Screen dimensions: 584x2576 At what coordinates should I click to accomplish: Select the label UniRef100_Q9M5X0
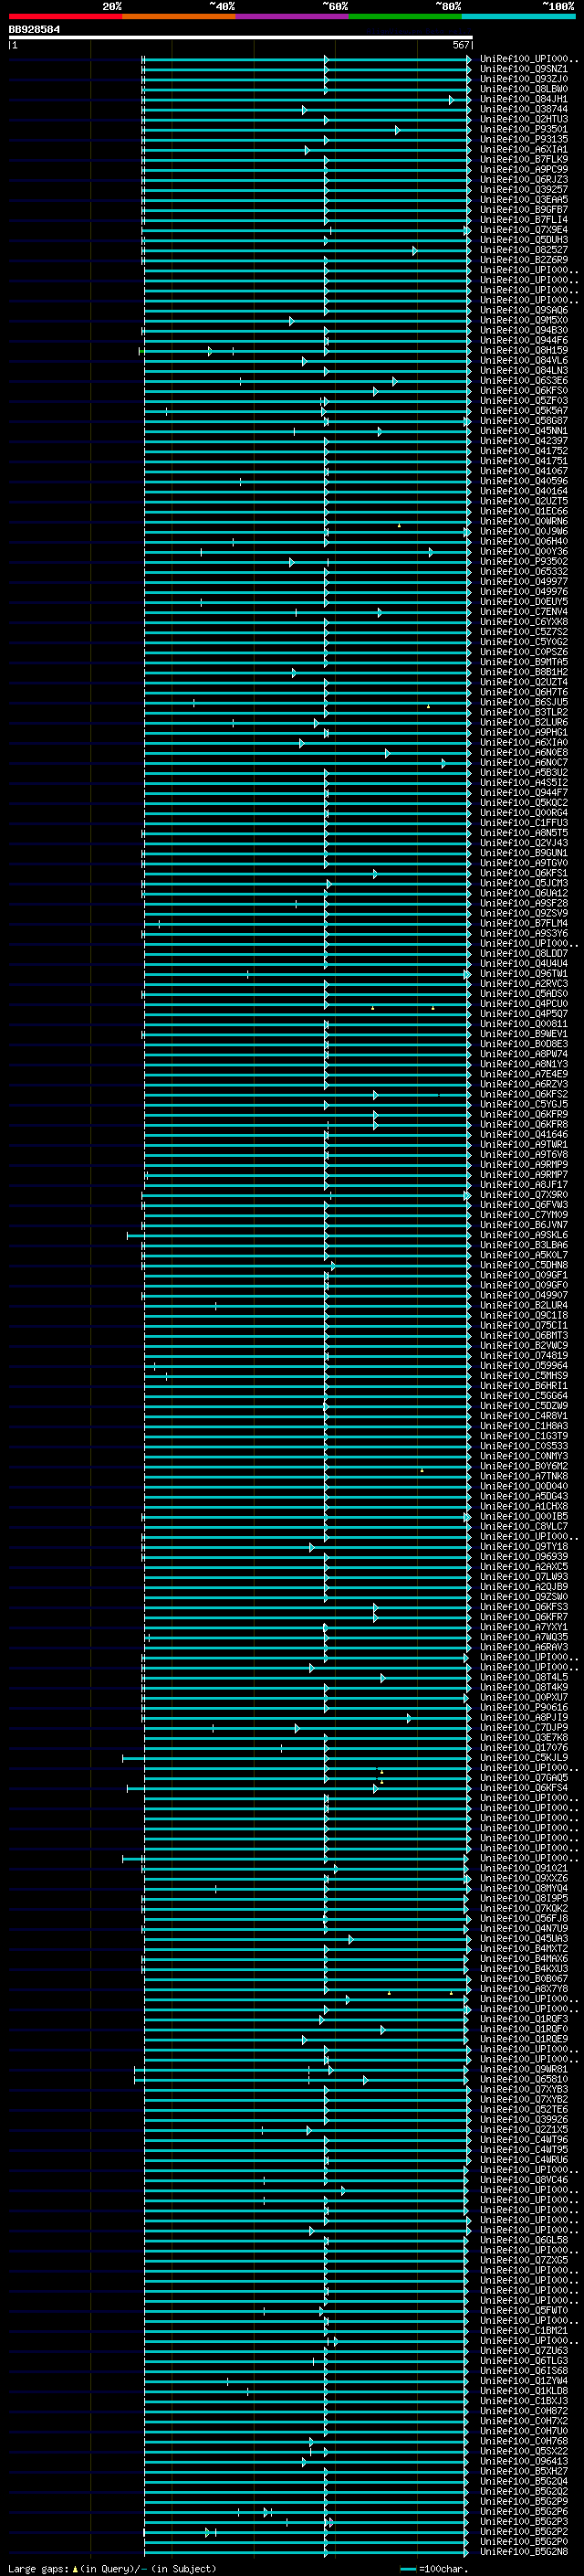click(x=524, y=320)
